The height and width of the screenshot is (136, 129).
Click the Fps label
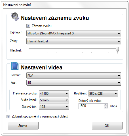(14, 83)
